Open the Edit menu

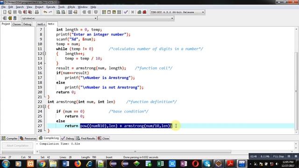tap(11, 7)
